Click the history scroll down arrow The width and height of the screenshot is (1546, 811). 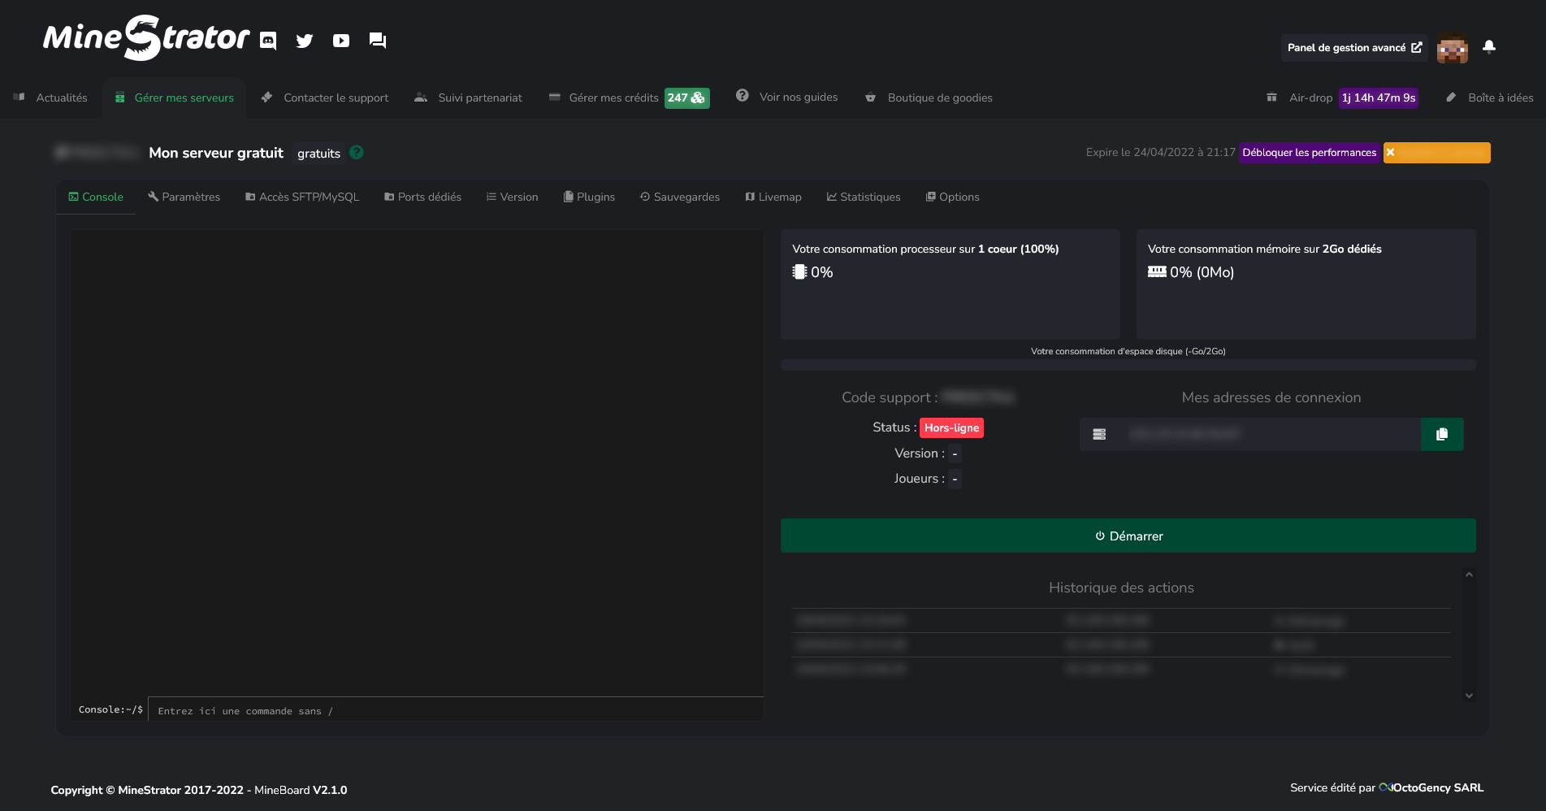tap(1469, 696)
